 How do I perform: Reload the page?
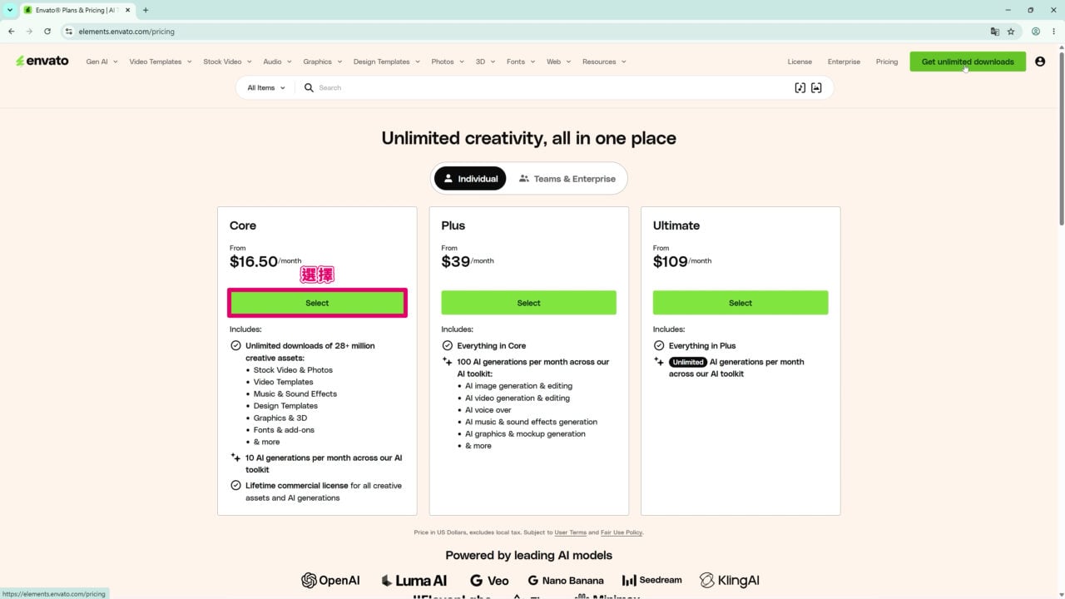point(47,32)
